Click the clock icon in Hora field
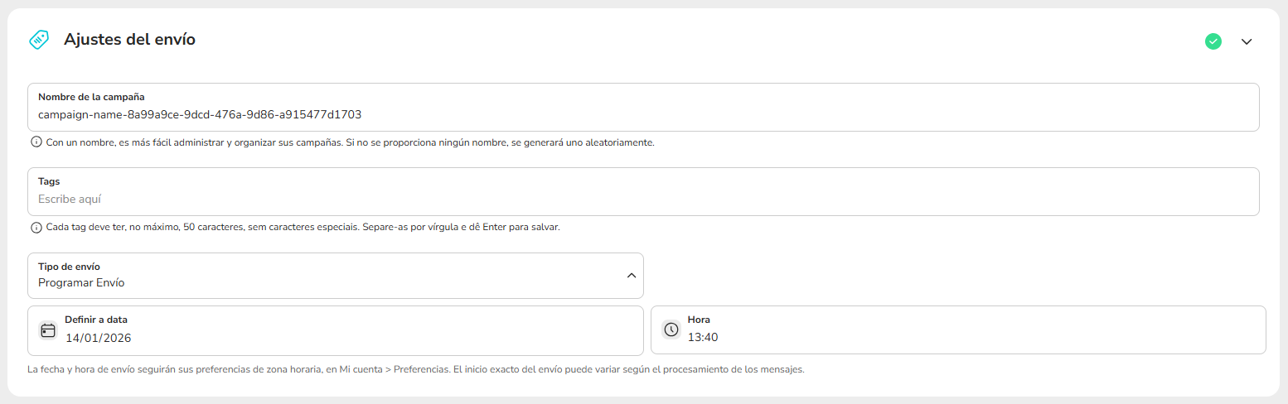 [671, 329]
